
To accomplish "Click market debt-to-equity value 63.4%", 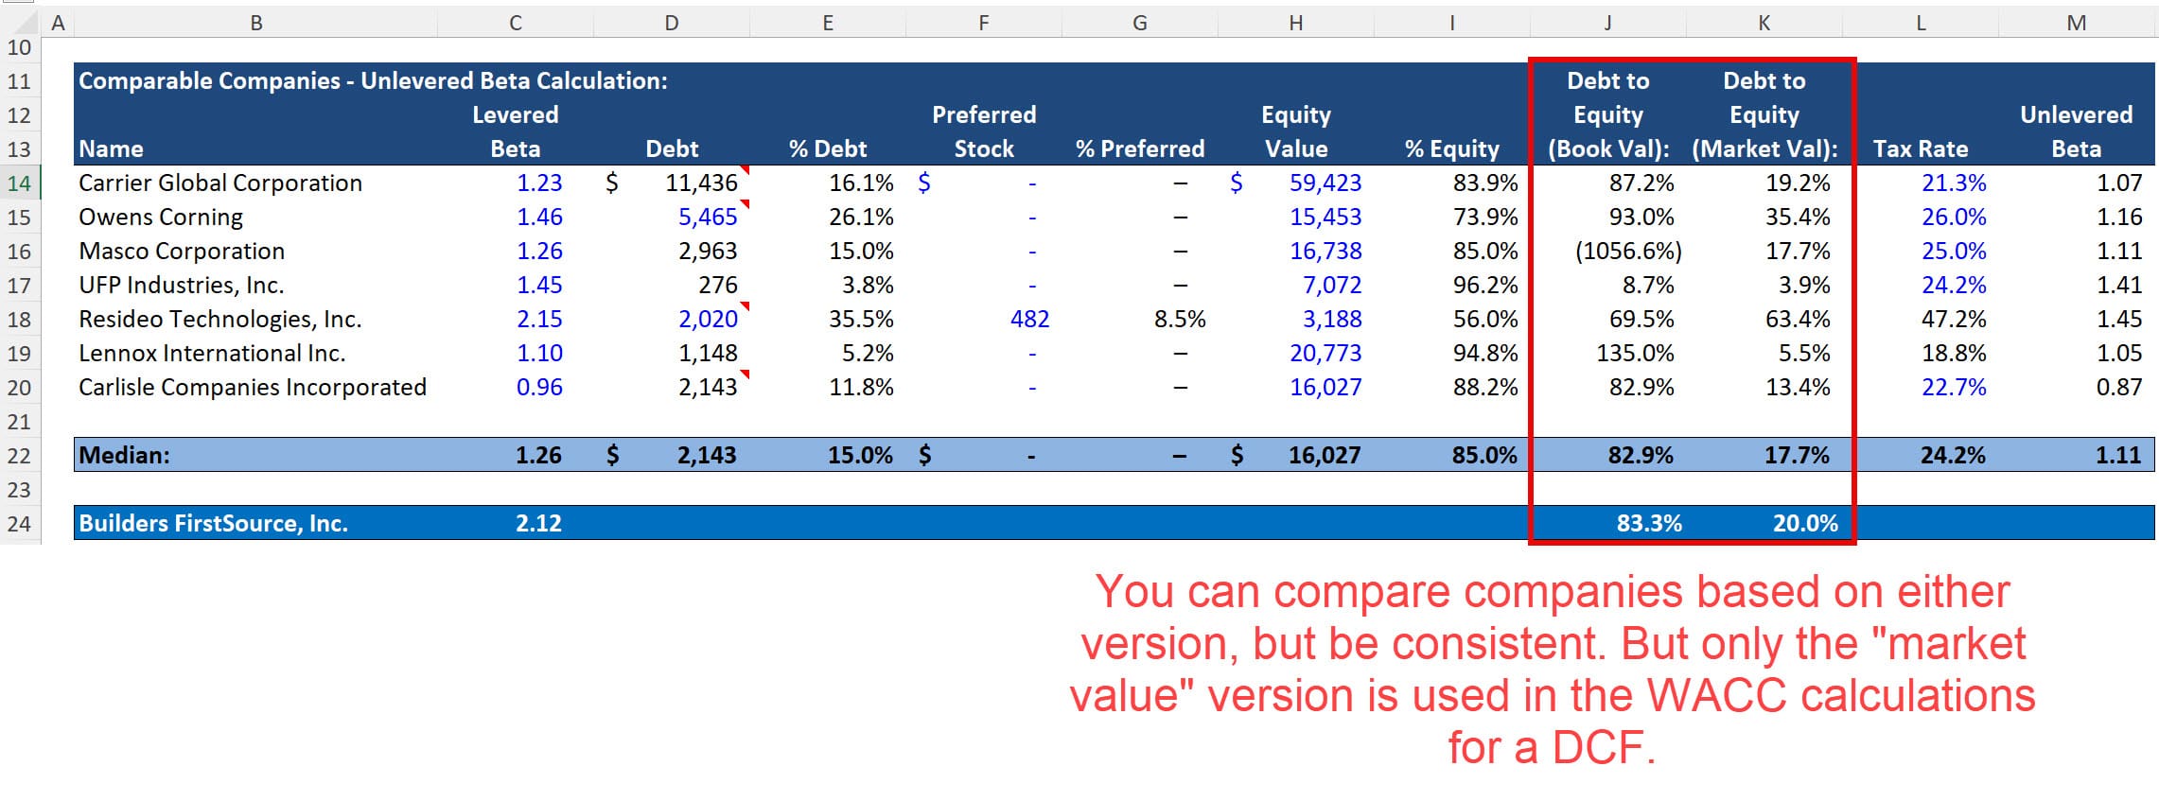I will pyautogui.click(x=1798, y=319).
